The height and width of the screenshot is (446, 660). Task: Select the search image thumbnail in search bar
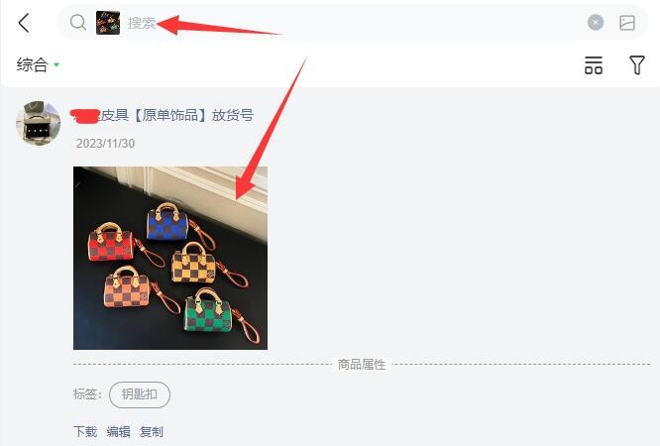click(x=108, y=23)
